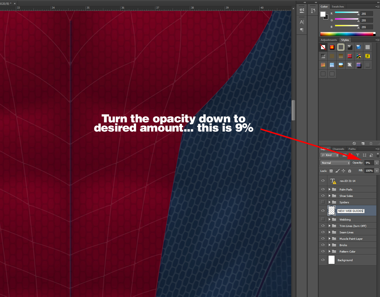
Task: Apply the yellow gold bevel style
Action: 367,56
